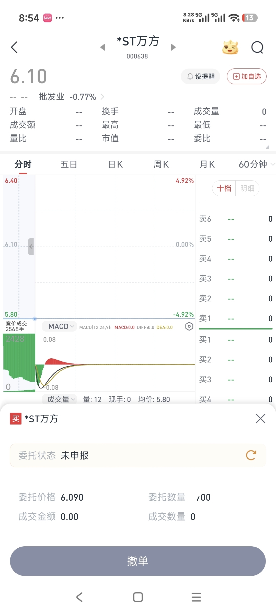Switch to the 五日 chart tab
Image resolution: width=276 pixels, height=613 pixels.
click(x=69, y=164)
